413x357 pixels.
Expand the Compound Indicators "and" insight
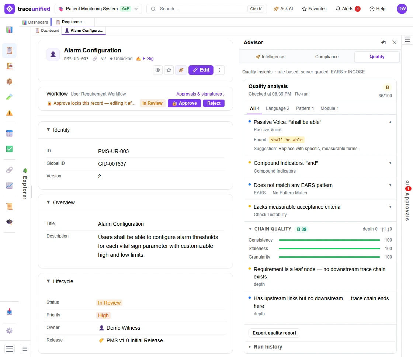point(390,163)
